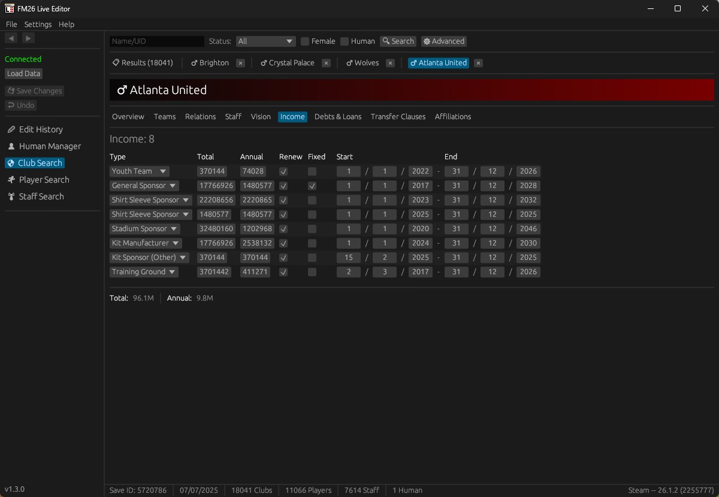Screen dimensions: 719x497
Task: Open the Stadium Sponsor type dropdown
Action: coord(145,229)
